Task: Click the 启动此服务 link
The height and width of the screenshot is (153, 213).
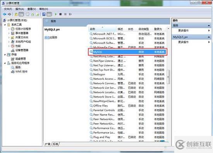Action: (x=51, y=37)
